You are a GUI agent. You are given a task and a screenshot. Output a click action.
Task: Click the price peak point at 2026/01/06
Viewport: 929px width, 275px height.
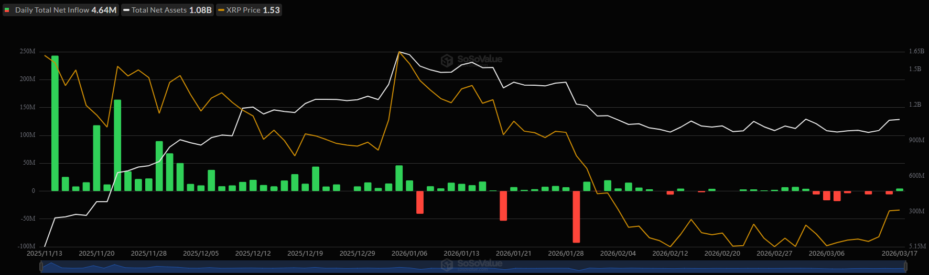(x=399, y=52)
